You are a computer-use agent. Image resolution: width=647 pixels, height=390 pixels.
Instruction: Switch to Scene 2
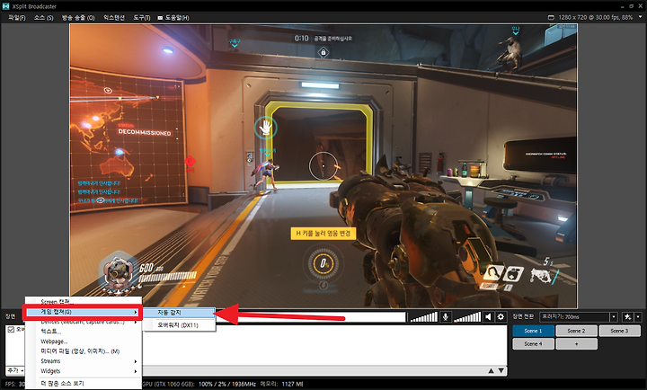click(576, 331)
